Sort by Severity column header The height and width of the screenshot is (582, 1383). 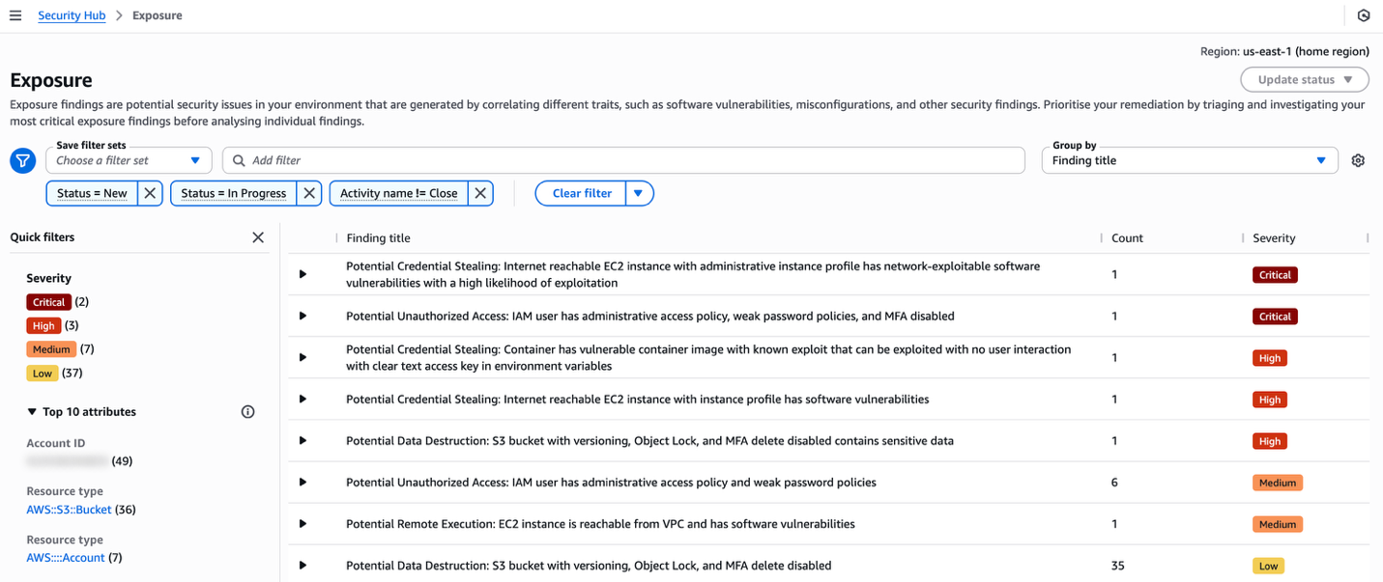click(1274, 237)
